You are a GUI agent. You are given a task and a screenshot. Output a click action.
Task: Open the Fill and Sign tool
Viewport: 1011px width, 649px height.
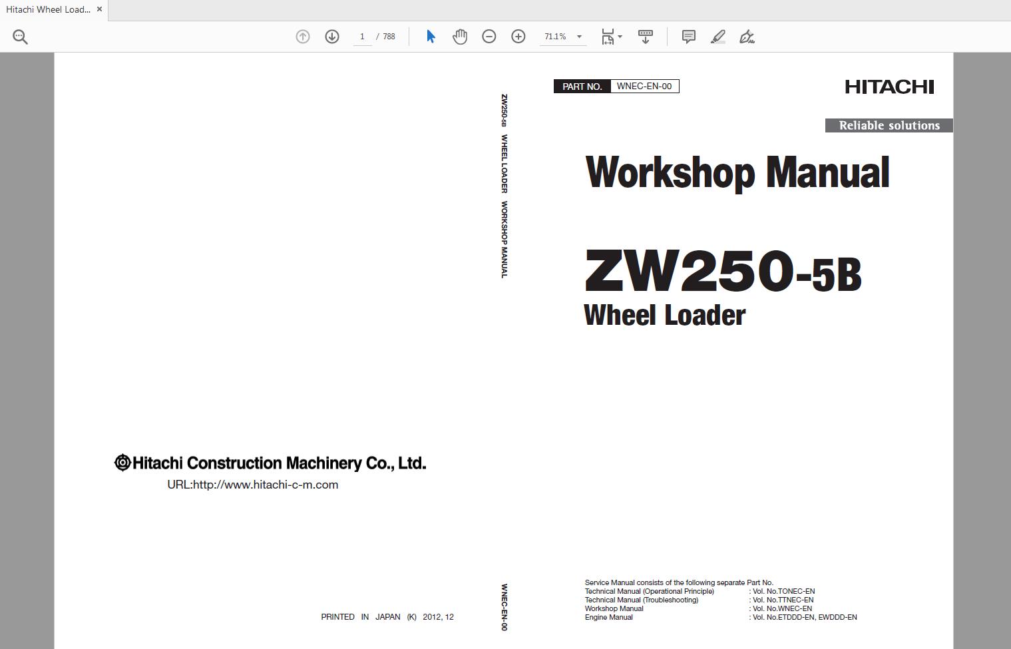747,37
